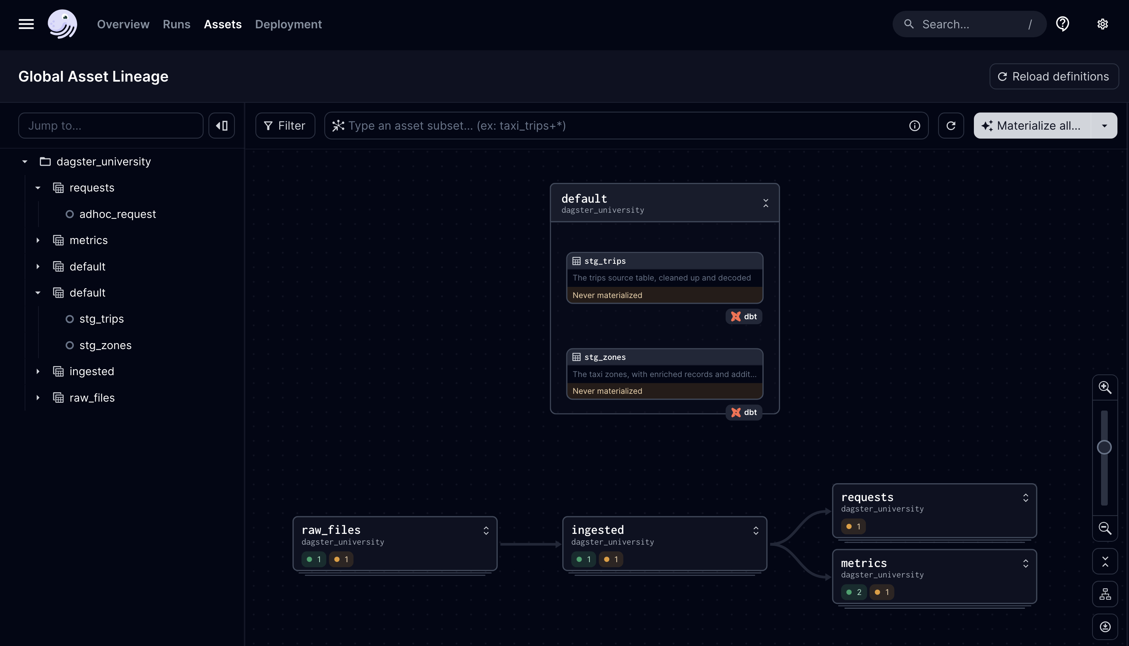Click the dbt badge under stg_zones
1129x646 pixels.
(x=743, y=412)
